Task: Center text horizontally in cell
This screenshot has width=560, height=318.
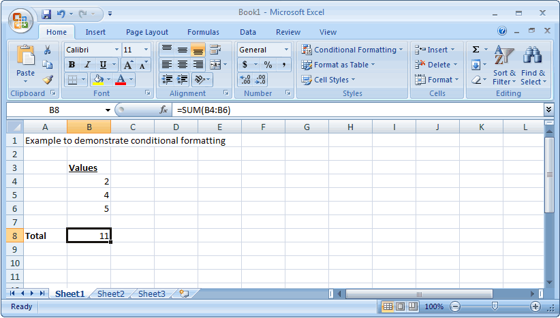Action: pos(183,65)
